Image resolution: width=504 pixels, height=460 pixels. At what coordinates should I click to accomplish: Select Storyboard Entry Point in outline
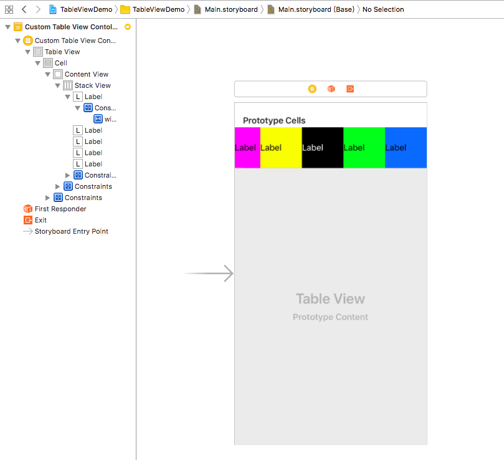[x=71, y=231]
